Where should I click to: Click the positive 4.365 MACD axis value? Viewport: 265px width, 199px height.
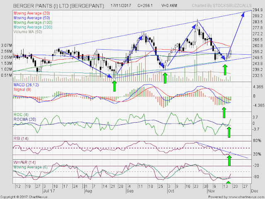coord(258,87)
